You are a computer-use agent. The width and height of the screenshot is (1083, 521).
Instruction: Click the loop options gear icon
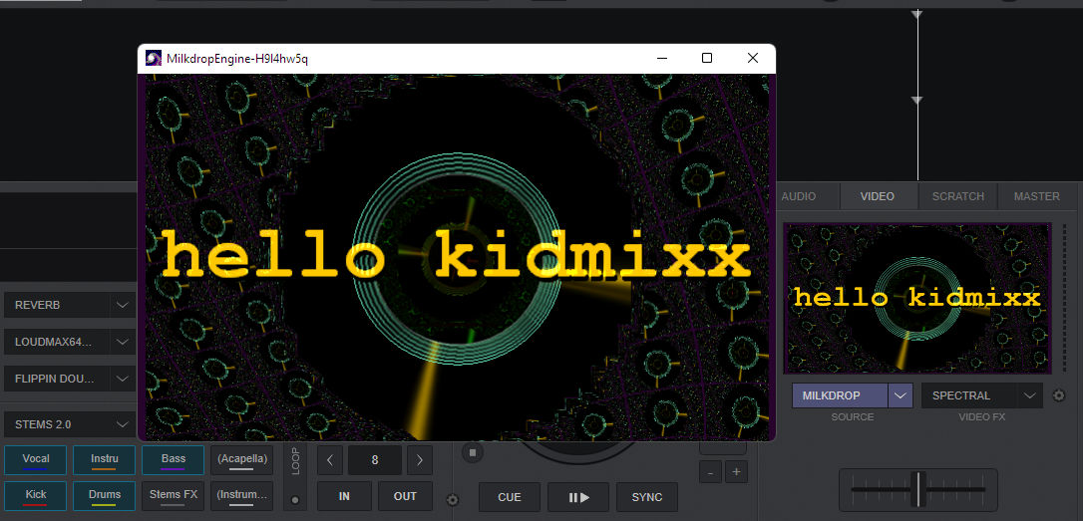tap(453, 500)
